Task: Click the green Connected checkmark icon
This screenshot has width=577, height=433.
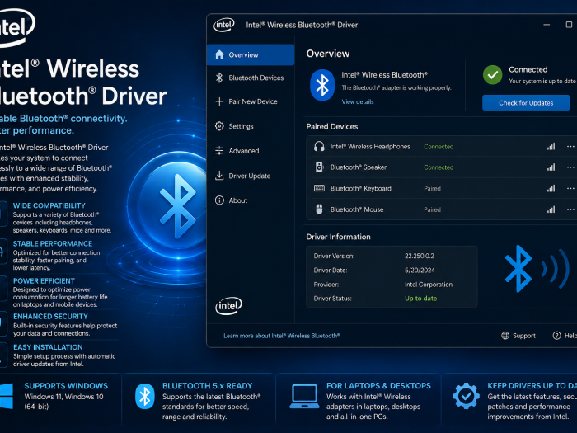Action: 492,75
